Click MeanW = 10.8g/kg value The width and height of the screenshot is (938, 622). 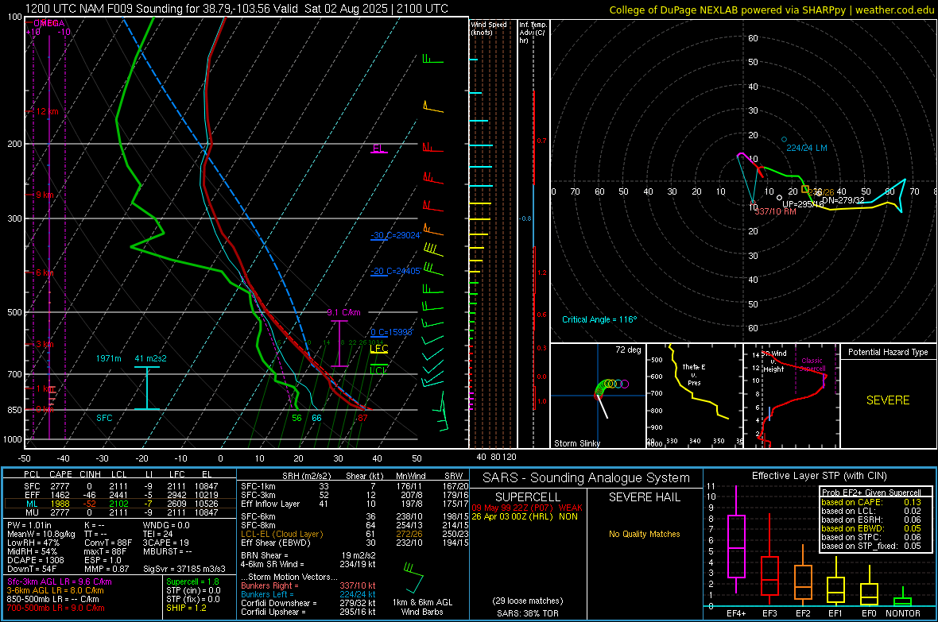click(41, 534)
